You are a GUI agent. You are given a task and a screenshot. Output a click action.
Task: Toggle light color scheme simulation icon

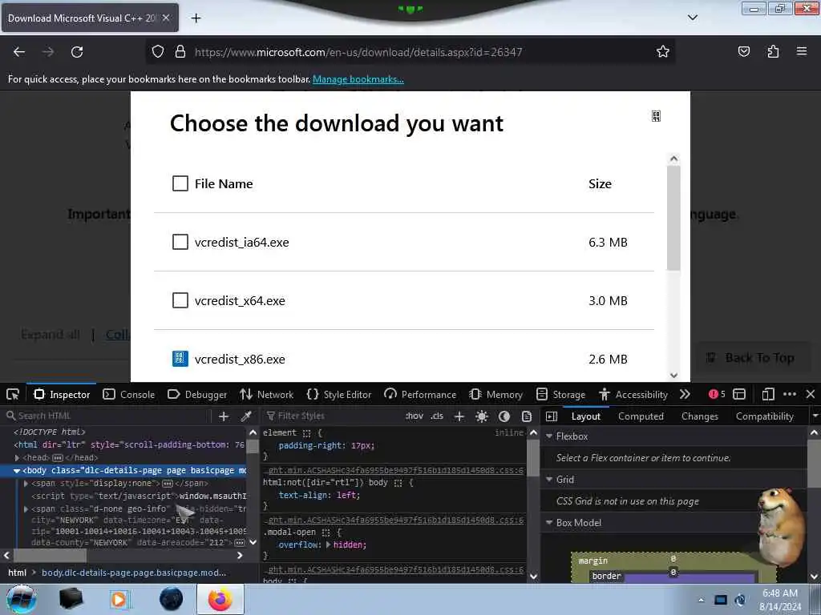[x=482, y=416]
